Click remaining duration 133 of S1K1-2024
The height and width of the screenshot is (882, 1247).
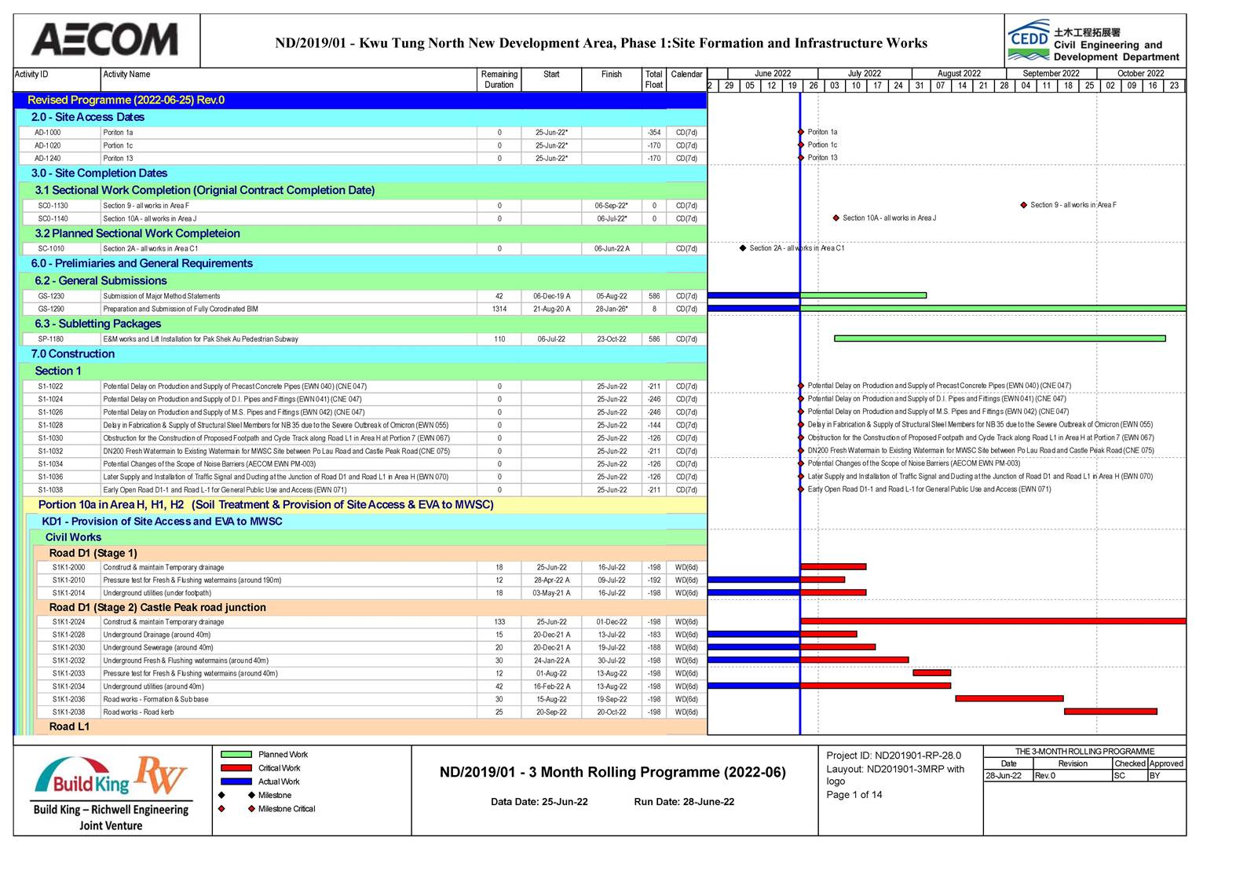tap(499, 622)
